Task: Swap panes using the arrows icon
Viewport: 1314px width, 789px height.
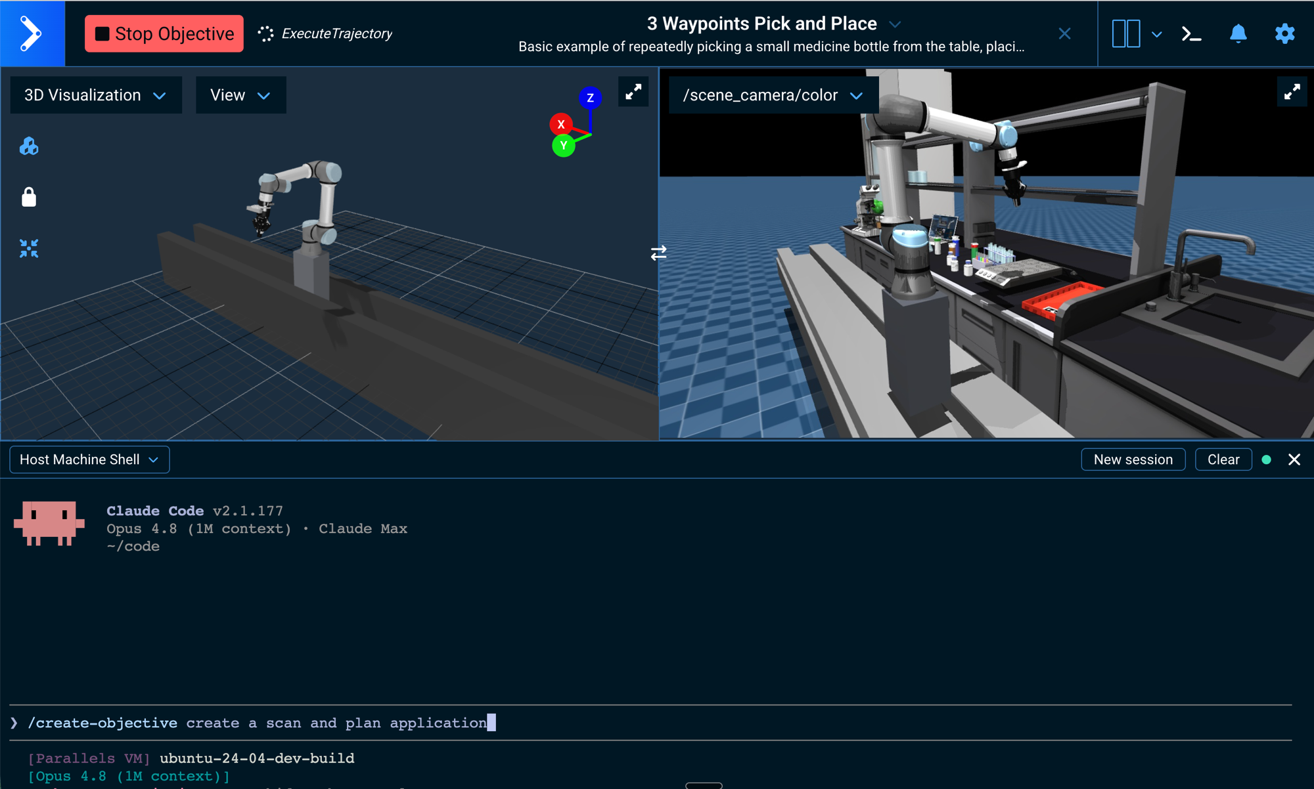Action: (658, 253)
